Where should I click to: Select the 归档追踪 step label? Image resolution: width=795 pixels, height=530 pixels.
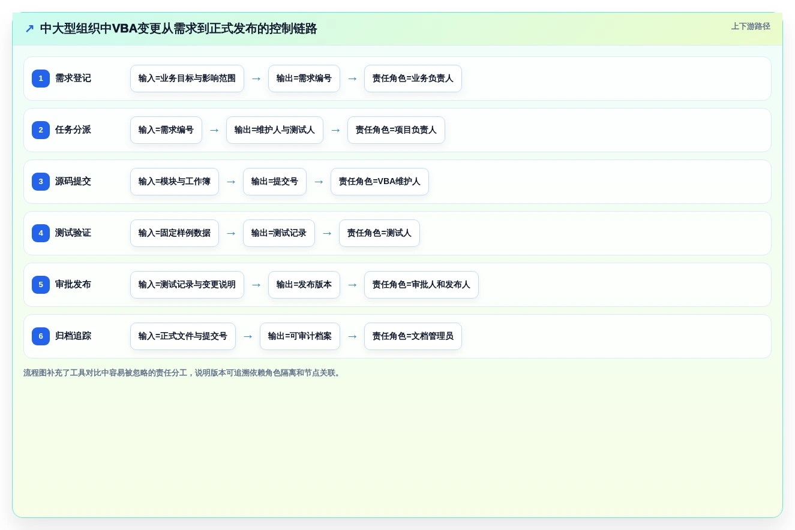coord(73,336)
